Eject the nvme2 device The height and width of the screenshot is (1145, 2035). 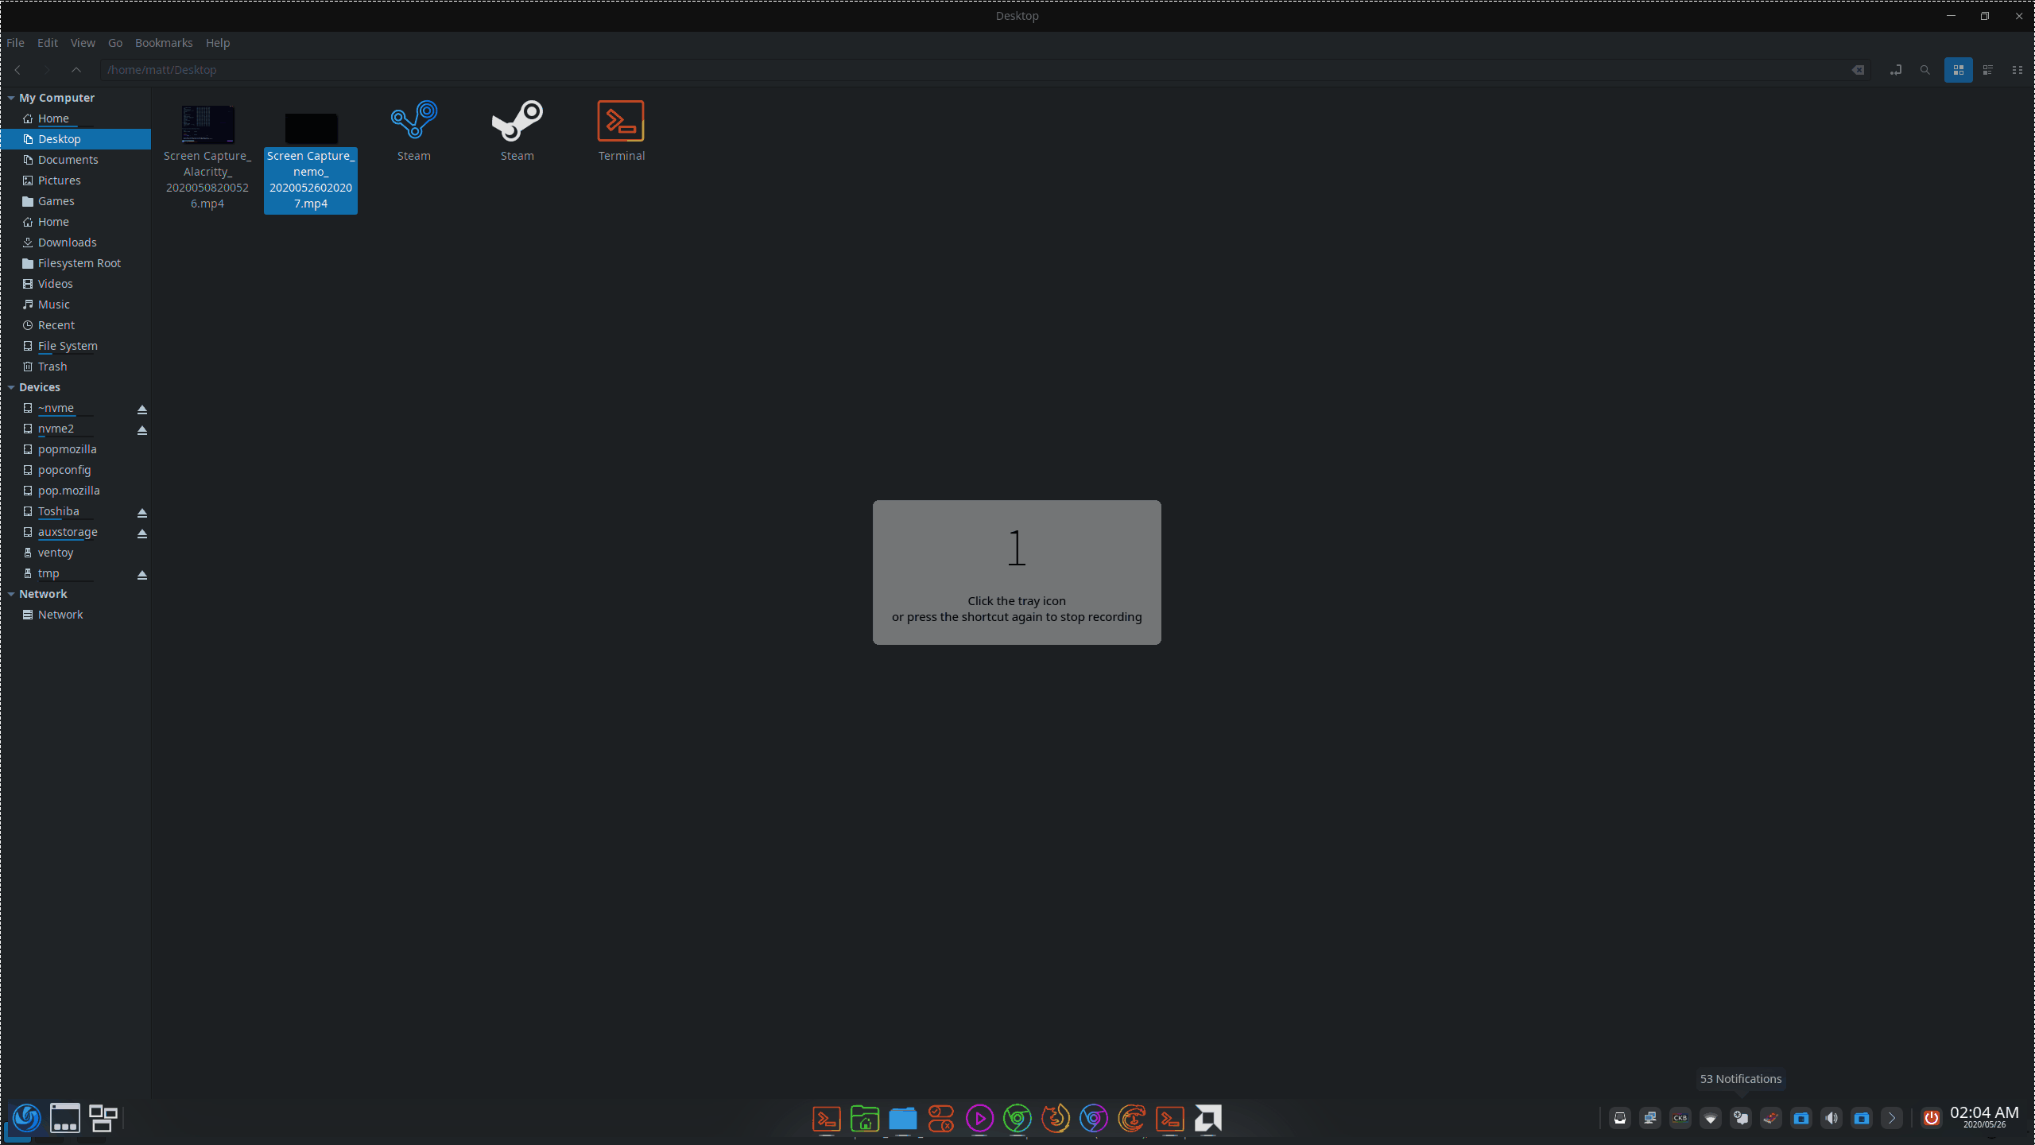[142, 429]
